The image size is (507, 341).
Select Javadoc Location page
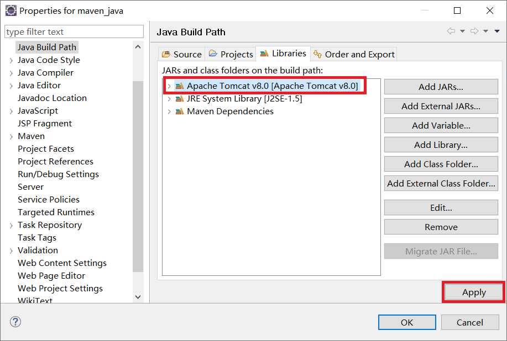click(52, 98)
